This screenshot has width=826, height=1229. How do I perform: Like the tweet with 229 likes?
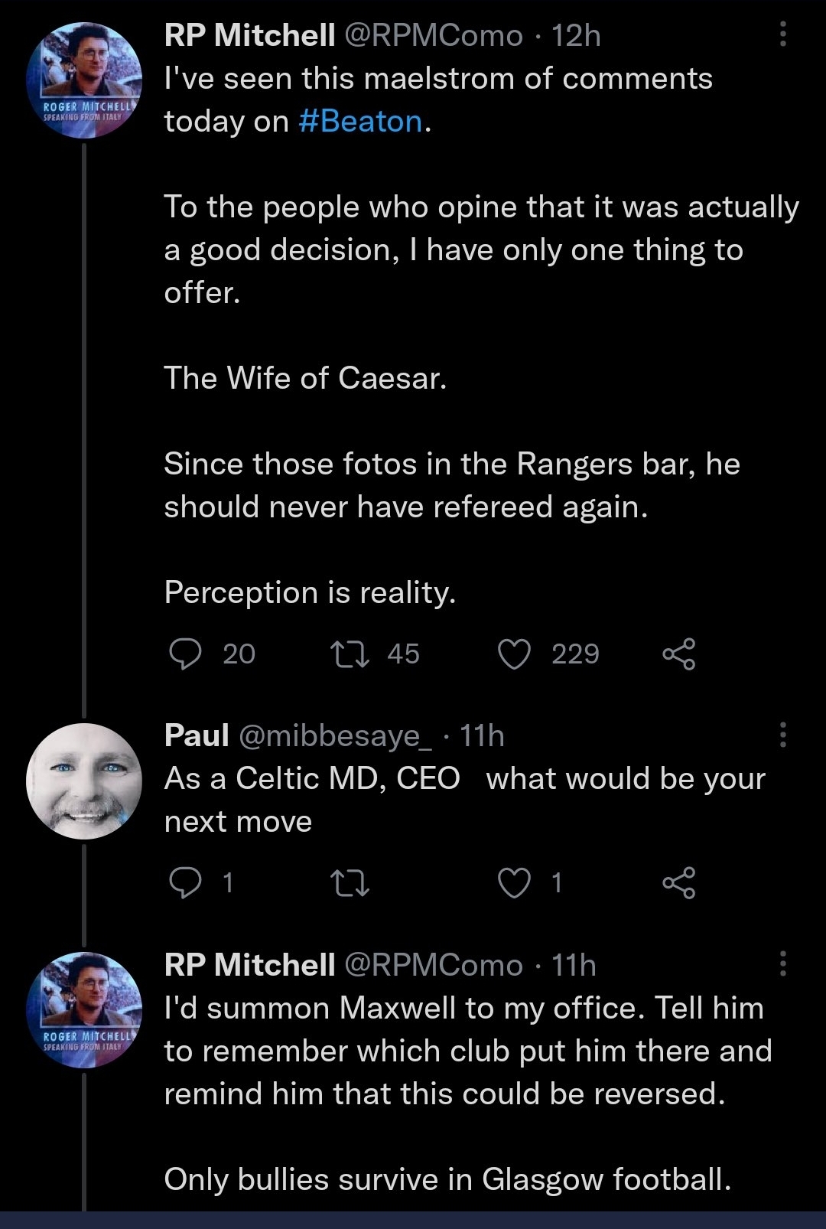(514, 654)
